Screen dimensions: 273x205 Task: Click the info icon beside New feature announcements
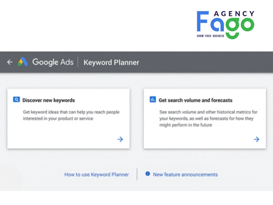pos(148,174)
